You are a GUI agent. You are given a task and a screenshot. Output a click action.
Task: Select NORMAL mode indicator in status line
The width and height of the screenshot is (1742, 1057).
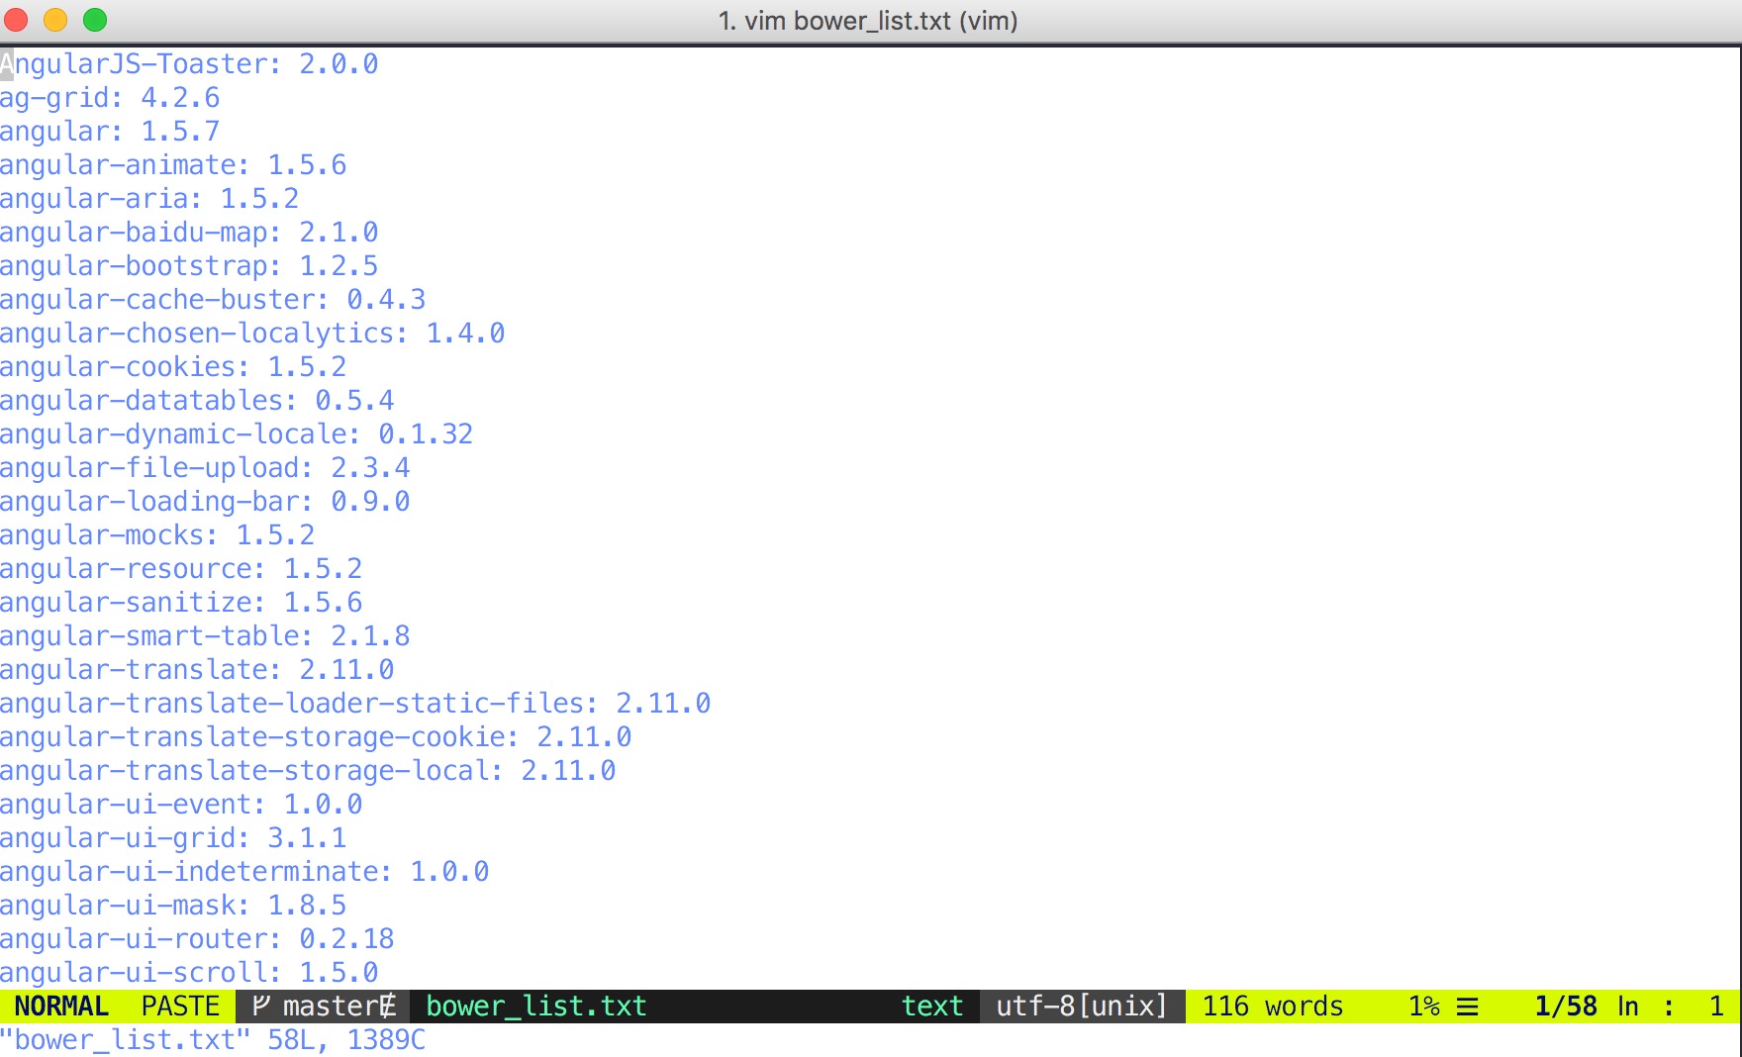point(61,1006)
